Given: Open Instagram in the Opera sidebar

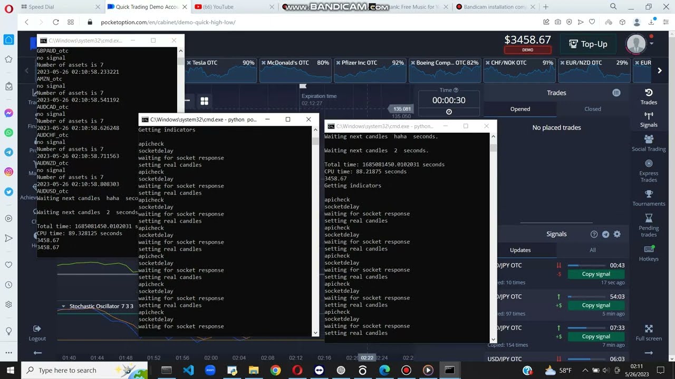Looking at the screenshot, I should click(x=8, y=172).
